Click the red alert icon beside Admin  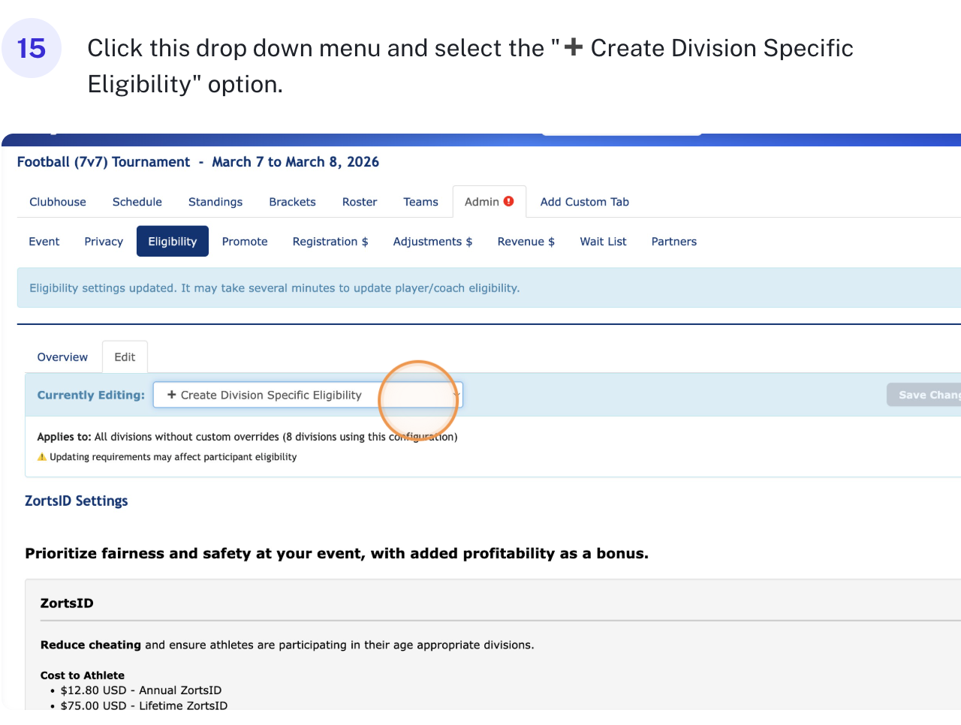pos(509,201)
